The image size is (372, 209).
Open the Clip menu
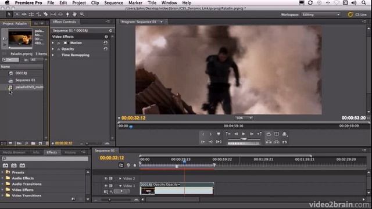coord(95,3)
